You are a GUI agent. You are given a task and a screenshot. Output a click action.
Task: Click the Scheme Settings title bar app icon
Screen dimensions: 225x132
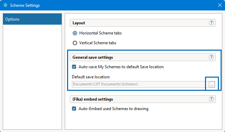[5, 5]
